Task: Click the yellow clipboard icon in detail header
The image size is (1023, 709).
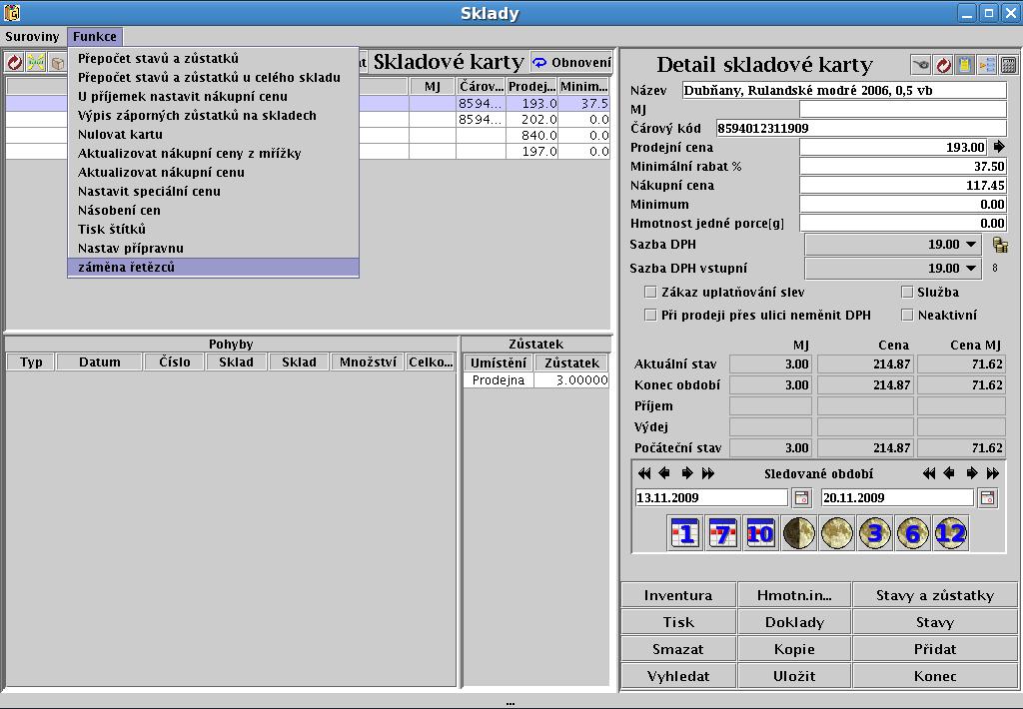Action: point(965,65)
